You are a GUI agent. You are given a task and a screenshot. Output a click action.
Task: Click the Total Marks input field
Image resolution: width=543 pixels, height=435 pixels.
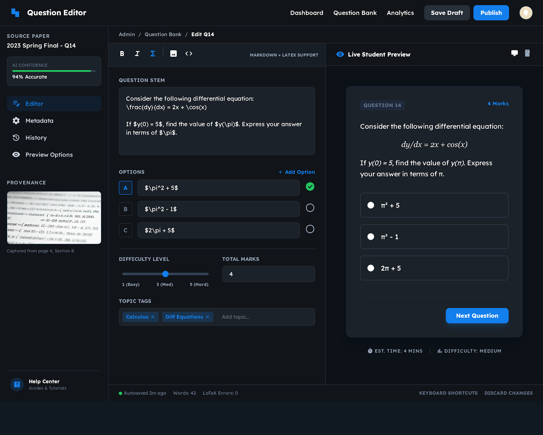(x=268, y=274)
